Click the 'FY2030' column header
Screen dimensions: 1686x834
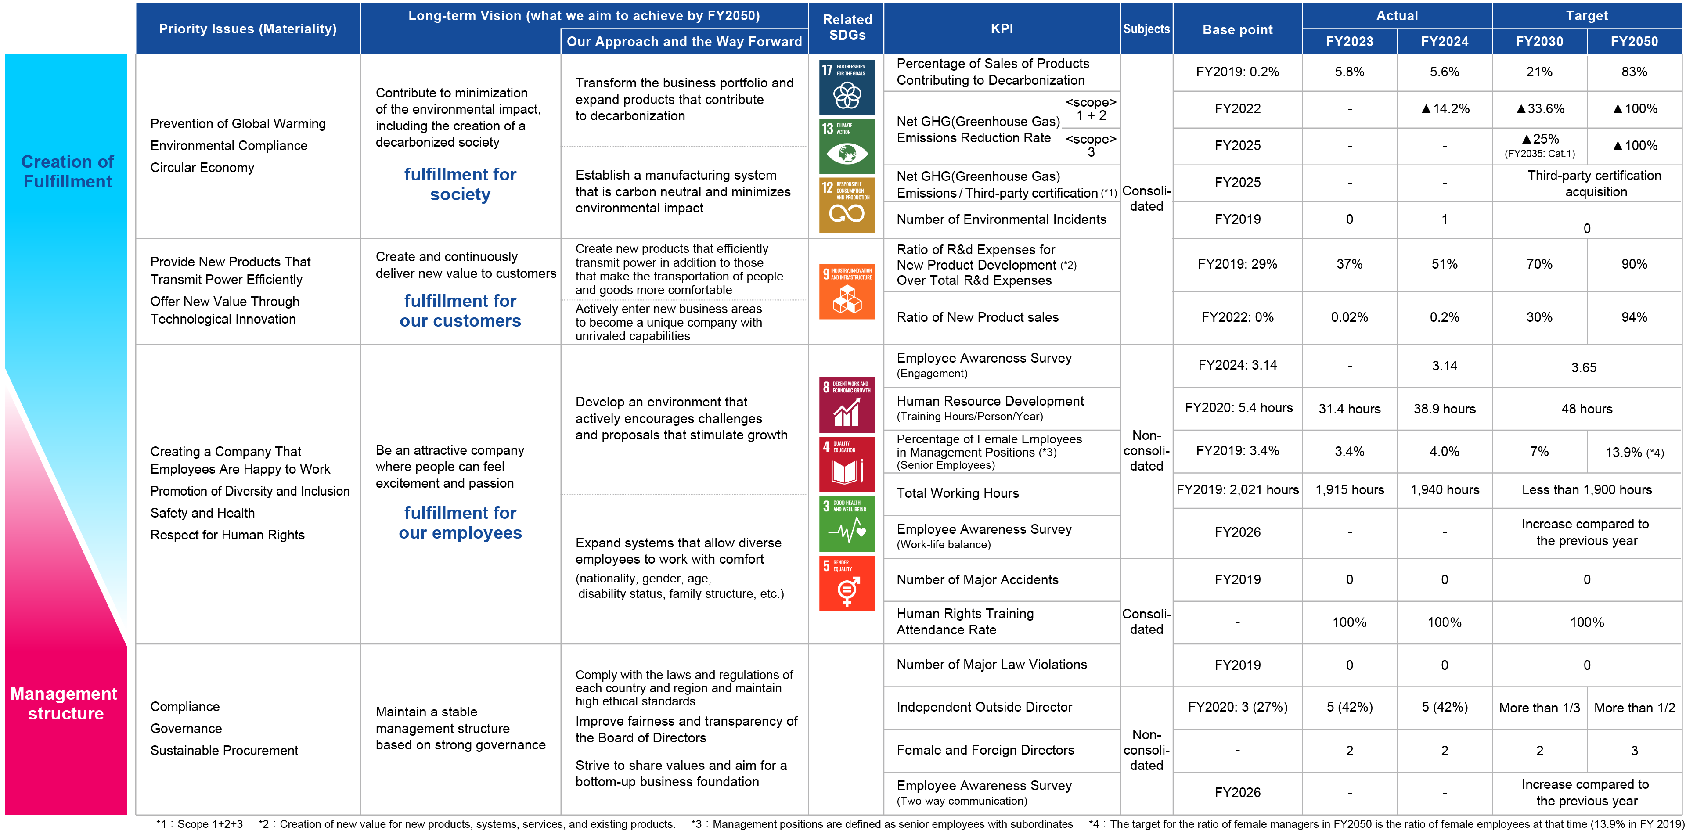pos(1539,42)
